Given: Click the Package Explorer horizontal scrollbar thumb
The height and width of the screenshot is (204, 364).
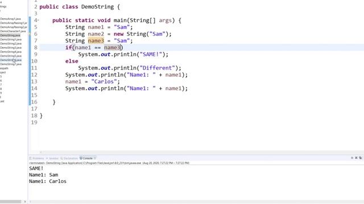Looking at the screenshot, I should 10,202.
